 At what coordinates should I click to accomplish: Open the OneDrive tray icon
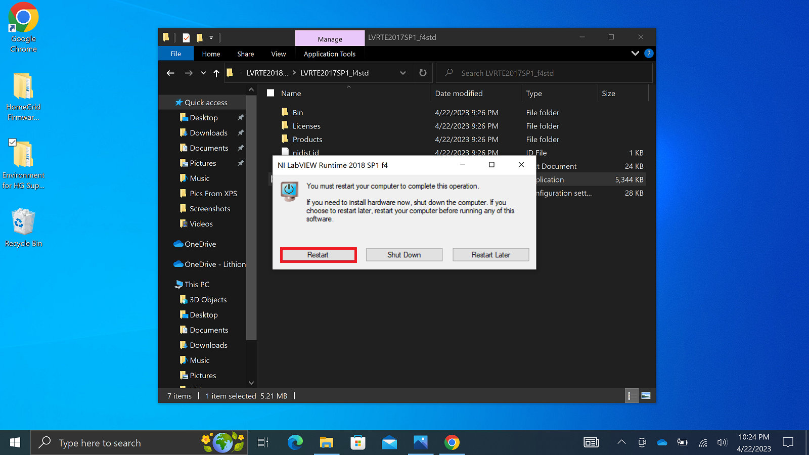click(662, 442)
